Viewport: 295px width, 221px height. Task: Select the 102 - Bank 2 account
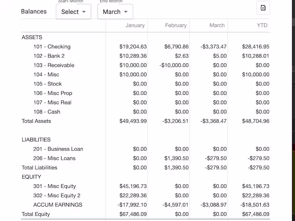coord(49,56)
